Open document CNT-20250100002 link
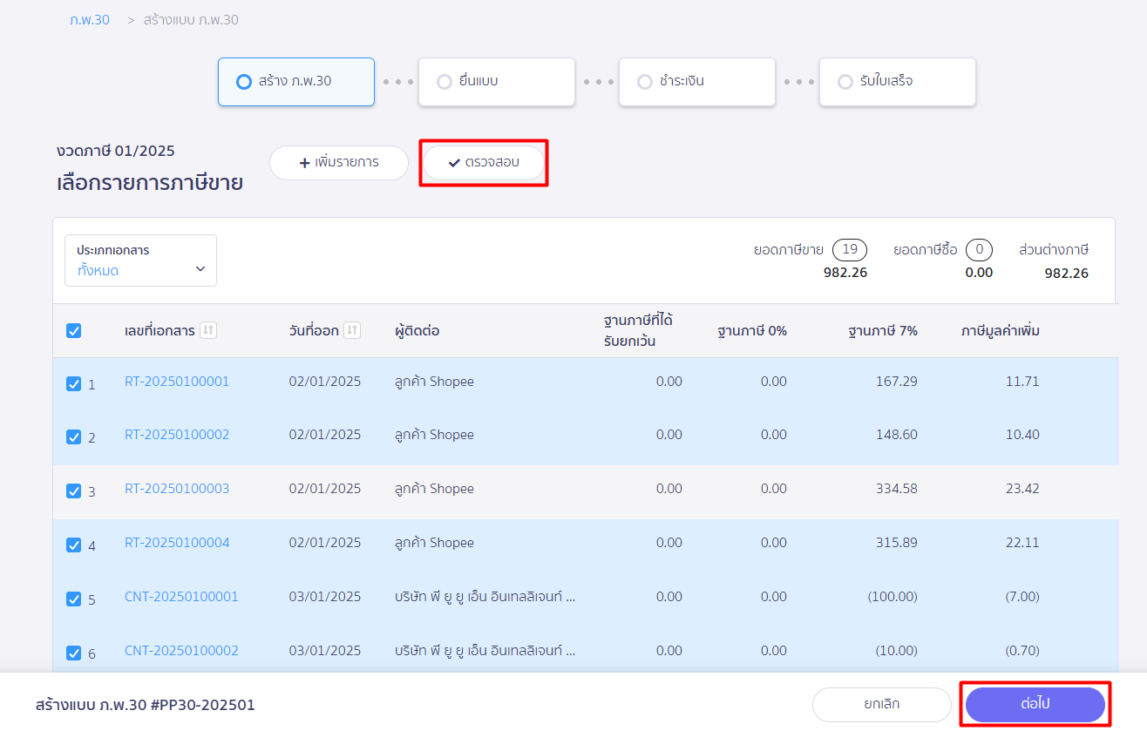The image size is (1147, 731). (181, 651)
